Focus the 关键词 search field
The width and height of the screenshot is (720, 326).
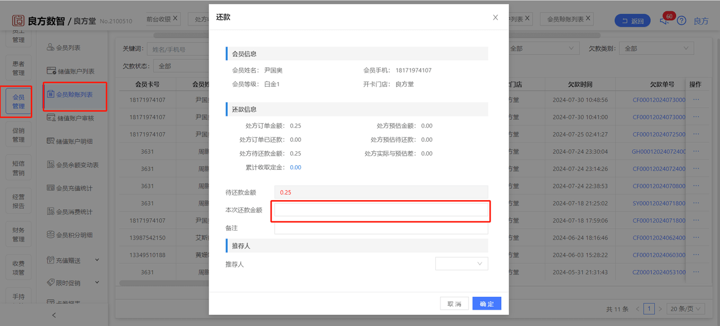pyautogui.click(x=178, y=49)
